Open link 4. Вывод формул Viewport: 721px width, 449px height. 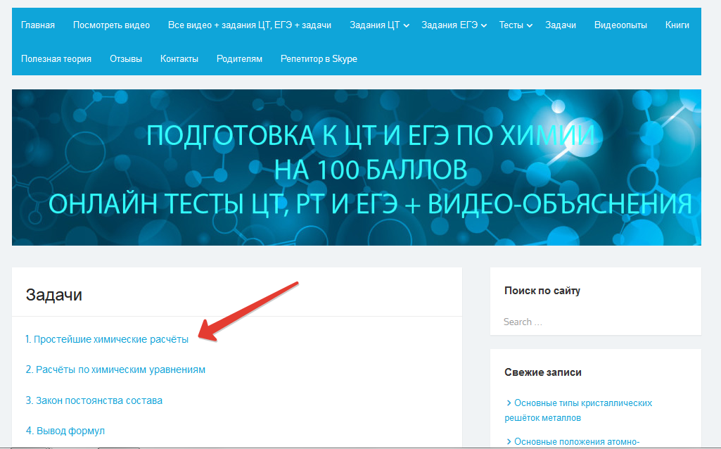65,431
